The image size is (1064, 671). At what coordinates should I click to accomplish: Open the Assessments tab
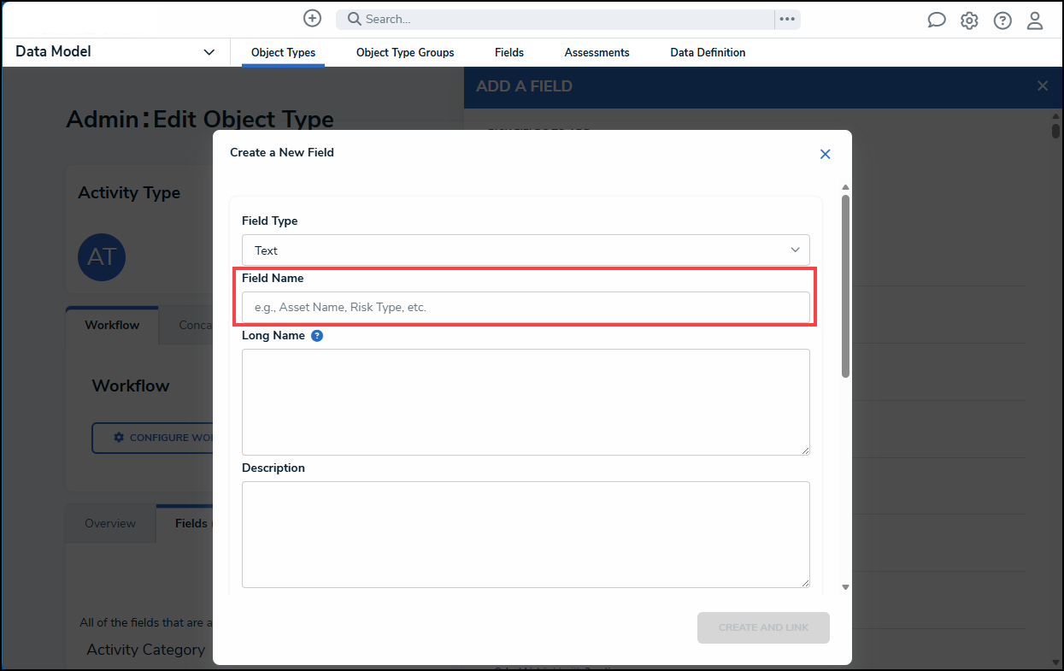pyautogui.click(x=597, y=52)
